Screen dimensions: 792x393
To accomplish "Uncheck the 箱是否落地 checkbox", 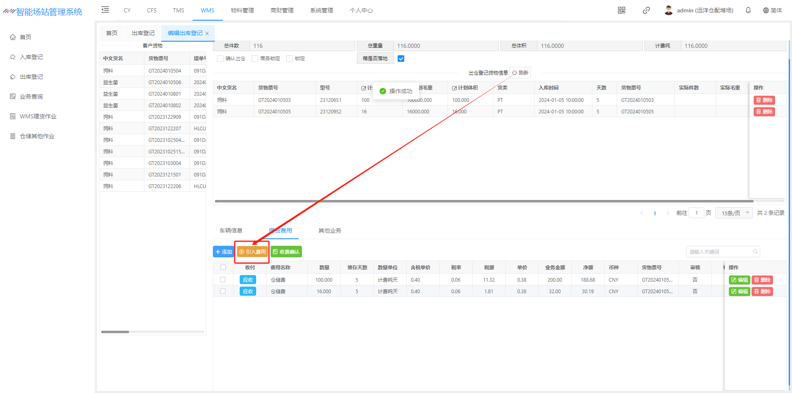I will pyautogui.click(x=401, y=59).
